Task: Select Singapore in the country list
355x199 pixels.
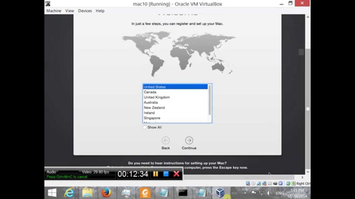Action: click(175, 118)
